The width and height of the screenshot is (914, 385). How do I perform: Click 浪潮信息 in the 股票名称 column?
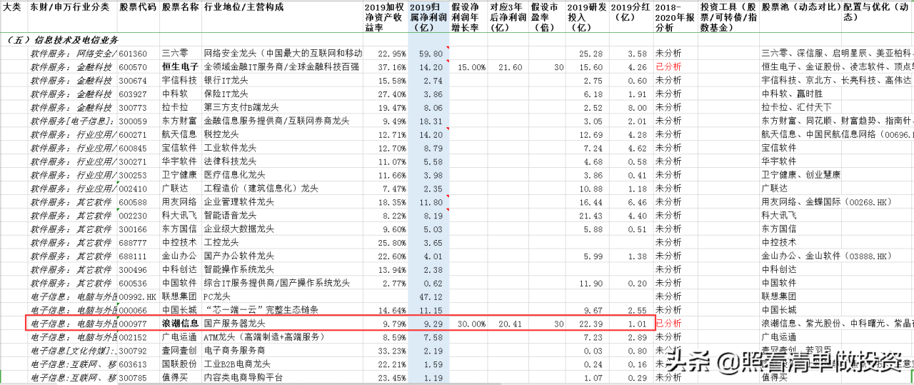pos(180,323)
